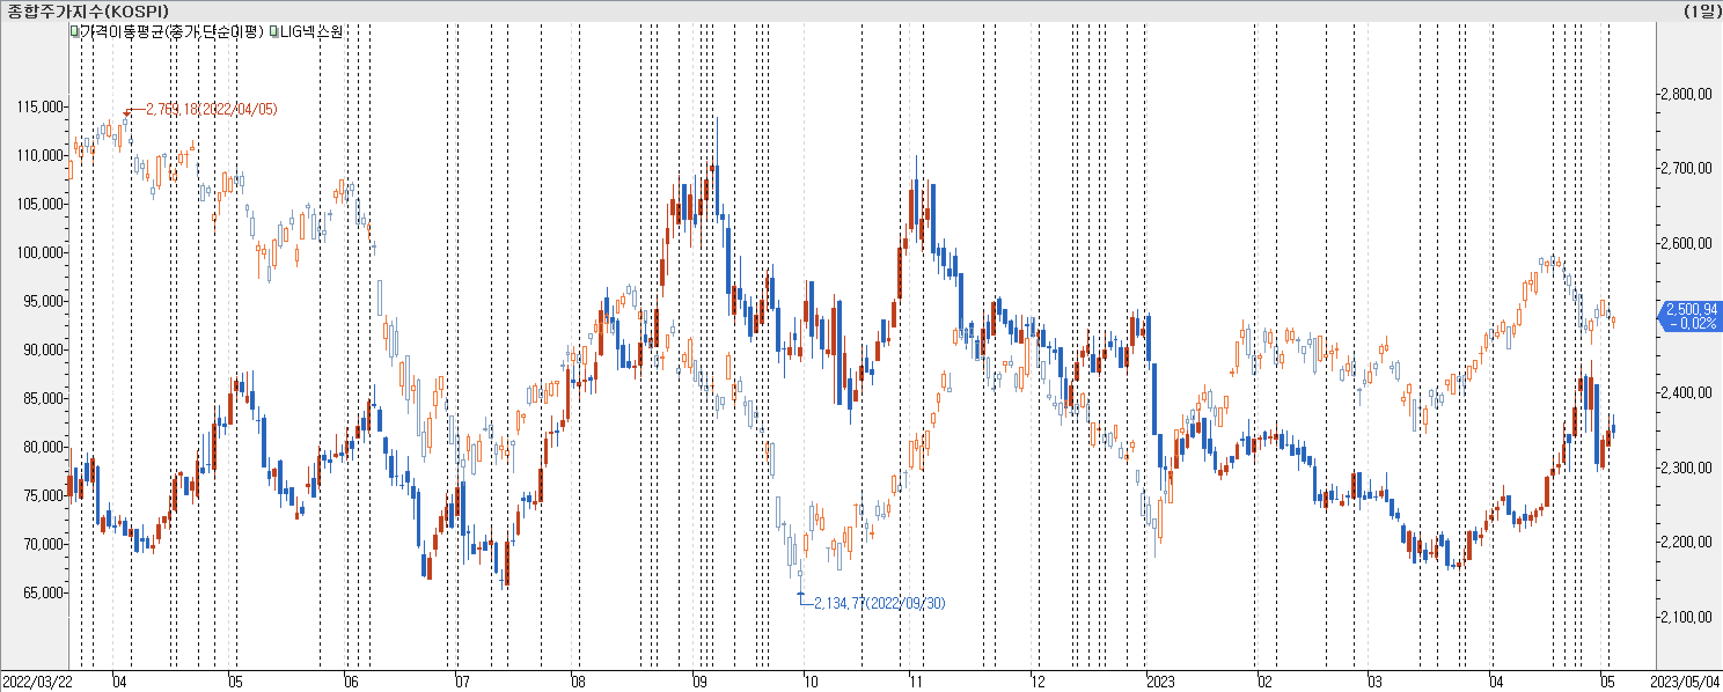The image size is (1723, 692).
Task: Click the 115,000 left axis price label
Action: (x=40, y=107)
